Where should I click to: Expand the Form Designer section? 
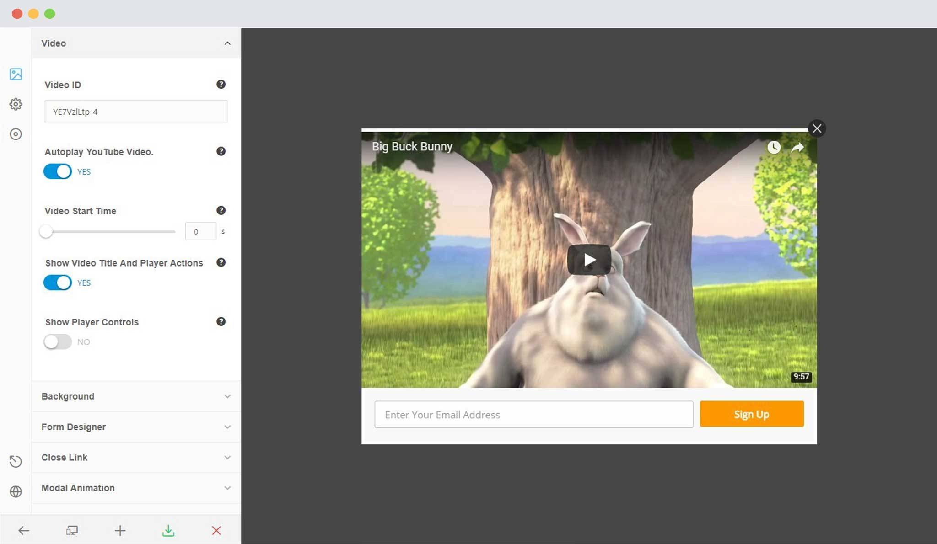click(x=136, y=427)
